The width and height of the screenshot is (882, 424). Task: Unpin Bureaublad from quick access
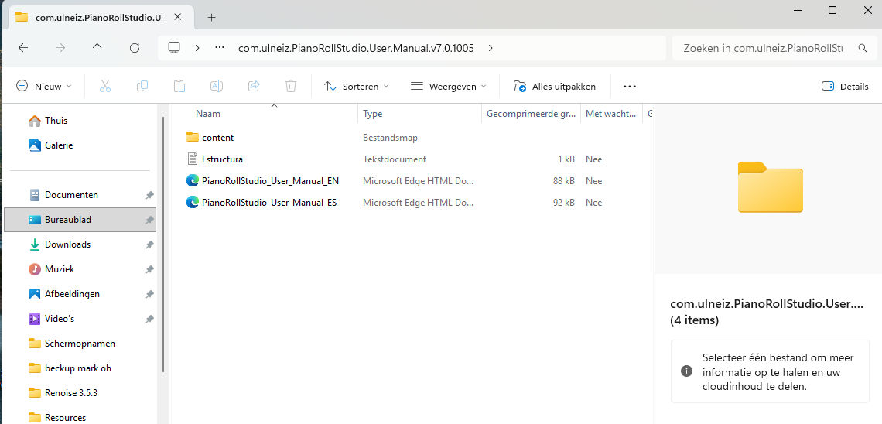click(x=149, y=220)
